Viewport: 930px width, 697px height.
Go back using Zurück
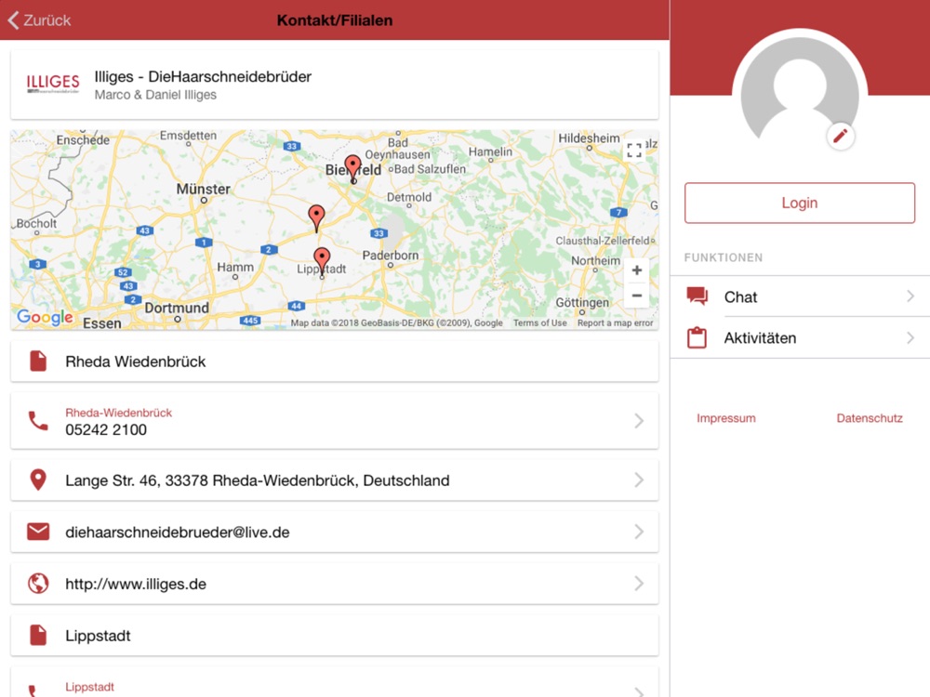click(40, 20)
